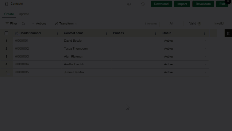Open the Filter panel
Screen dimensions: 232x131
pos(11,24)
